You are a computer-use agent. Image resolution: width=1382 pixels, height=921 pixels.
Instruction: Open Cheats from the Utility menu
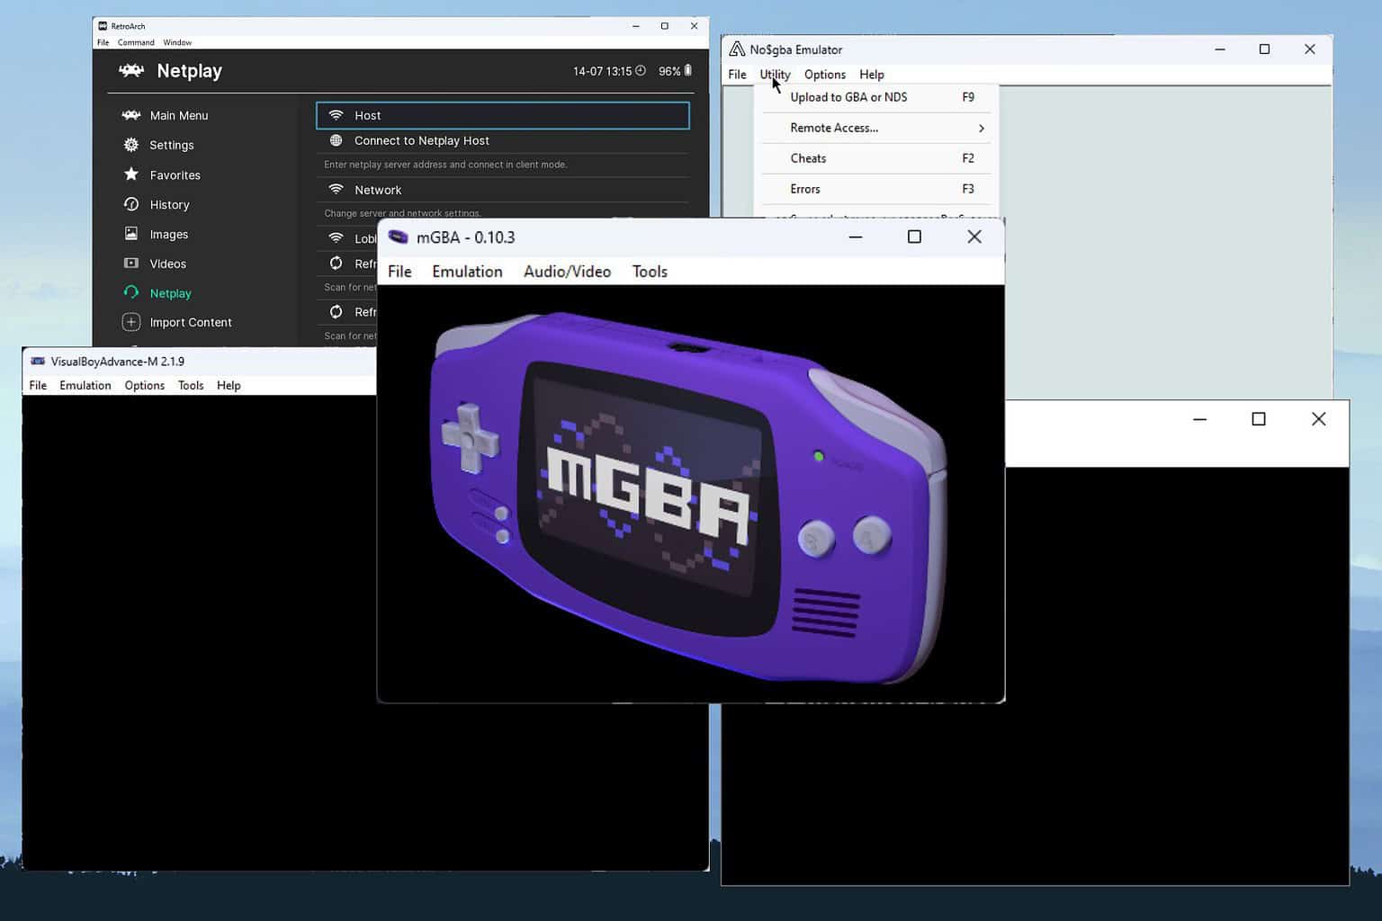point(807,158)
